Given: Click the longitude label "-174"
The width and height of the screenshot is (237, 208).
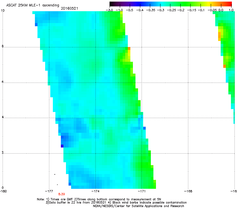Looking at the screenshot, I should tap(95, 191).
